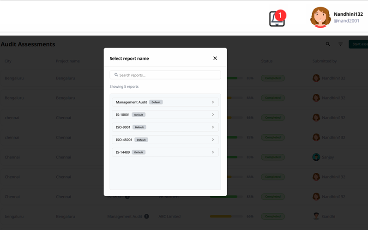Open the filter icon beside search
The height and width of the screenshot is (230, 368).
coord(340,44)
